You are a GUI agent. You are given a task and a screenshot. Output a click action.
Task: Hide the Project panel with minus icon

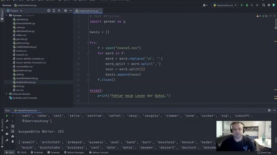[x=71, y=11]
